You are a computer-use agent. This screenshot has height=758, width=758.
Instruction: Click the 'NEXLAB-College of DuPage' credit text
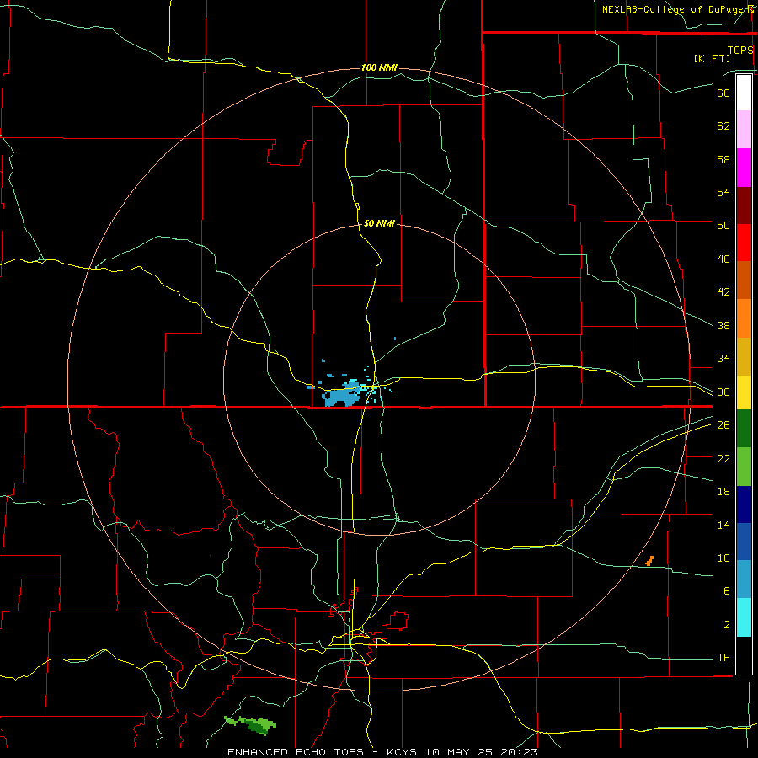coord(675,9)
